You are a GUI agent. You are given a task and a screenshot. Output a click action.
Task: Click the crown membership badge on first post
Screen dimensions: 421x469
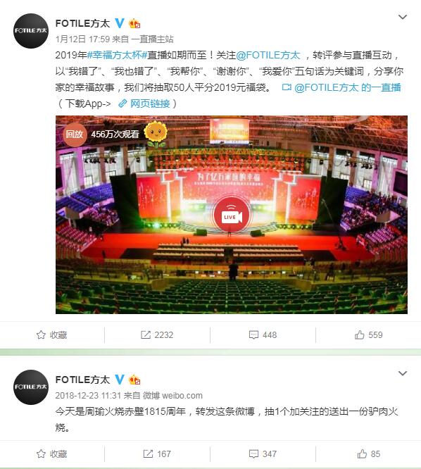134,23
